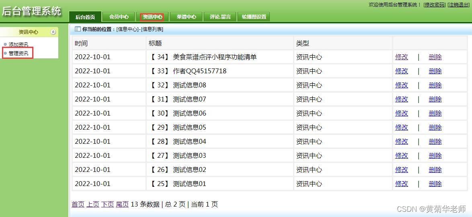The width and height of the screenshot is (472, 217).
Task: Click the 后台管理系统 logo title
Action: pyautogui.click(x=32, y=11)
